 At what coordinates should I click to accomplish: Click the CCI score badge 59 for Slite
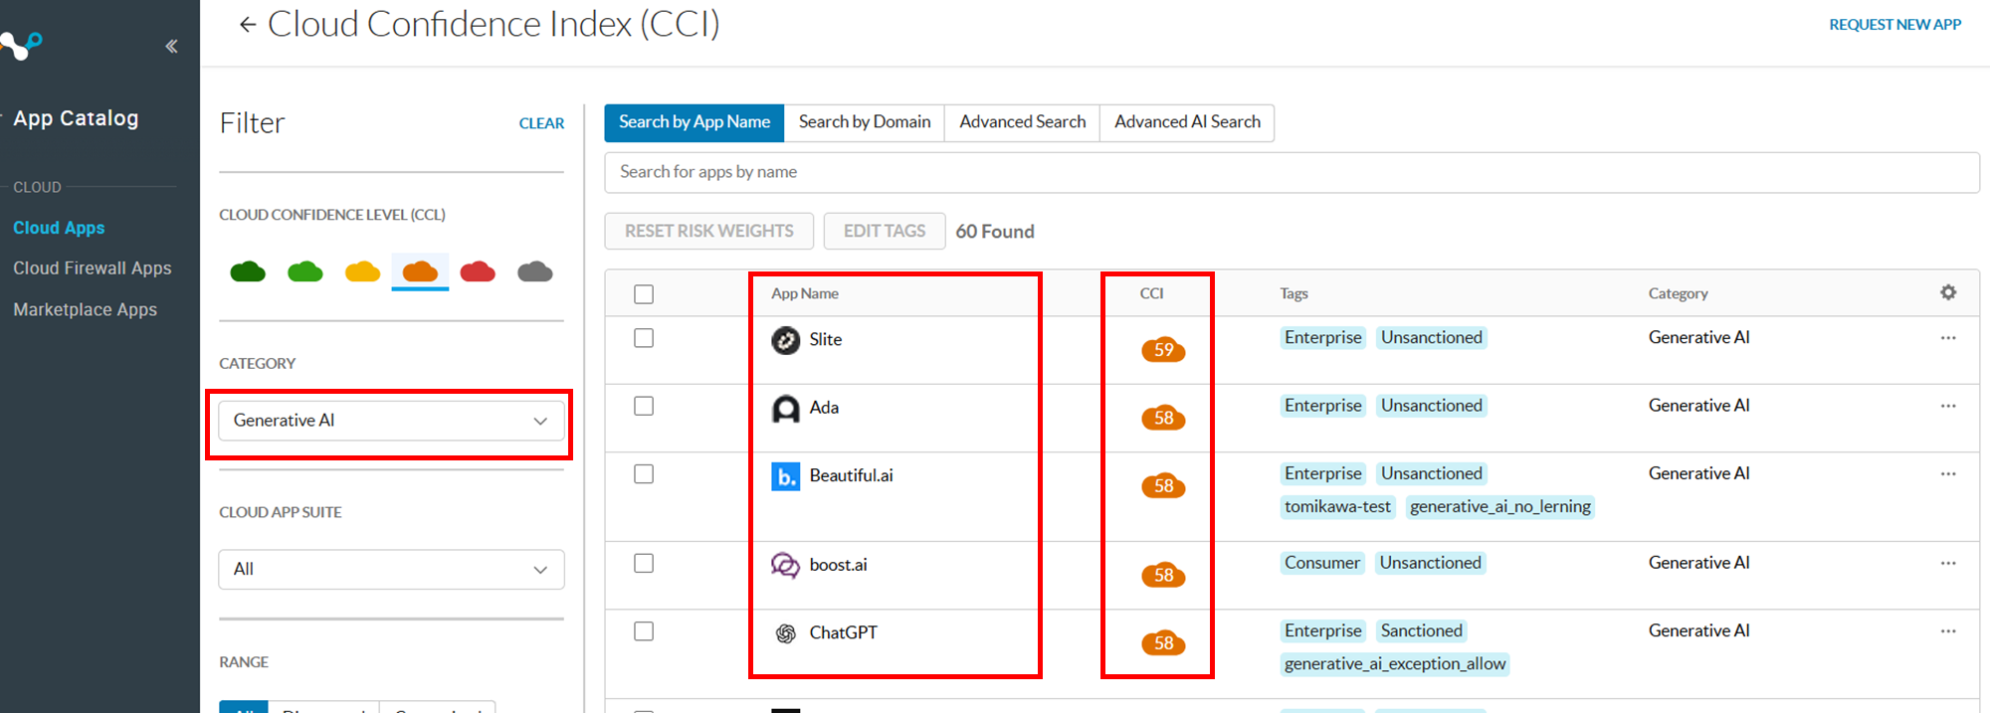click(1163, 350)
